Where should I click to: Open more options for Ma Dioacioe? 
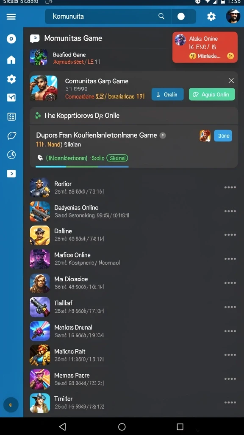click(x=230, y=282)
